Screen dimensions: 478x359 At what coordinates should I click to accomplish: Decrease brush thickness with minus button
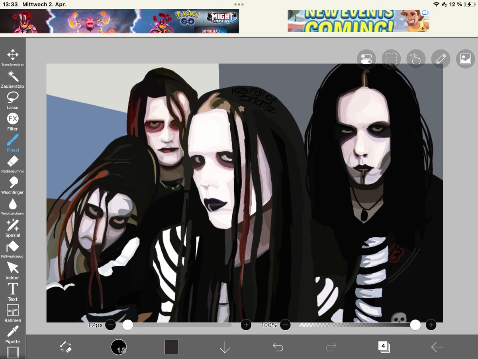point(111,325)
